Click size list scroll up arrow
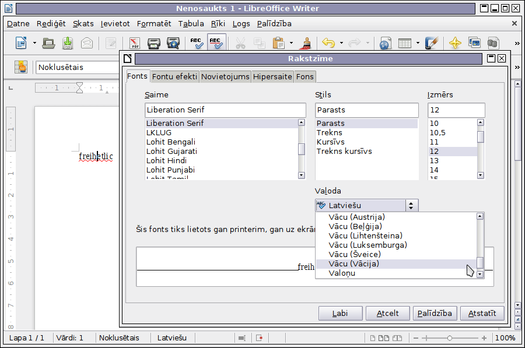This screenshot has width=525, height=348. [481, 122]
